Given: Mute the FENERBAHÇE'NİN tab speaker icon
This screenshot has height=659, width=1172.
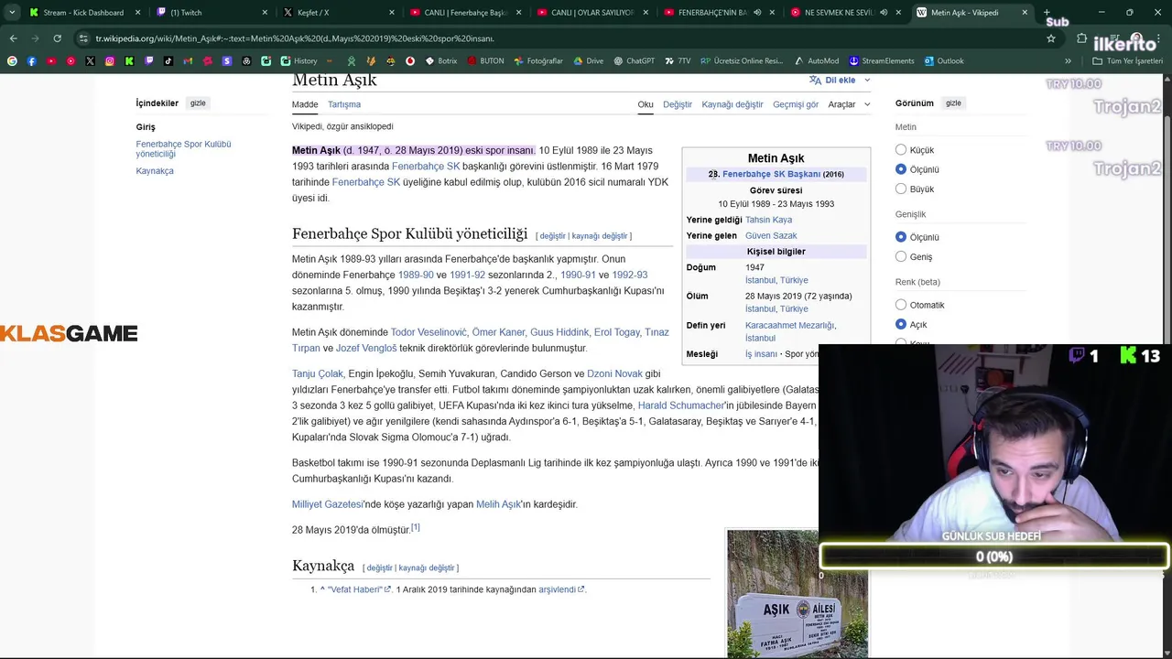Looking at the screenshot, I should [x=757, y=13].
